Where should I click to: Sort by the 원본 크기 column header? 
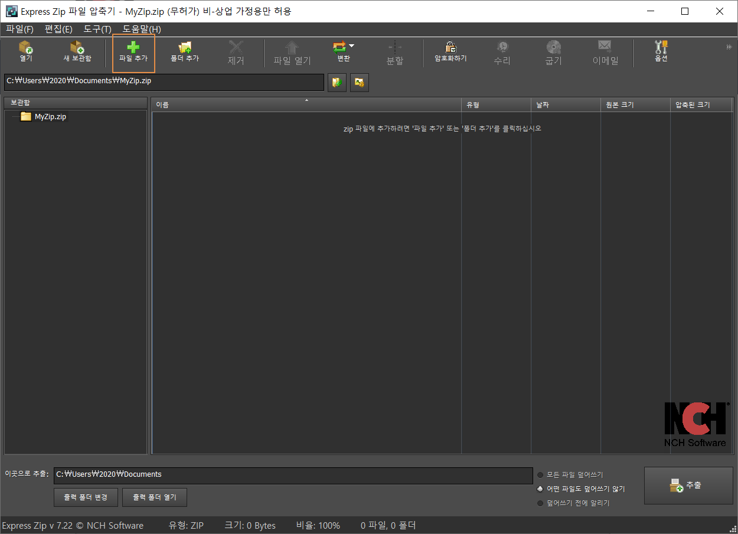pyautogui.click(x=635, y=104)
